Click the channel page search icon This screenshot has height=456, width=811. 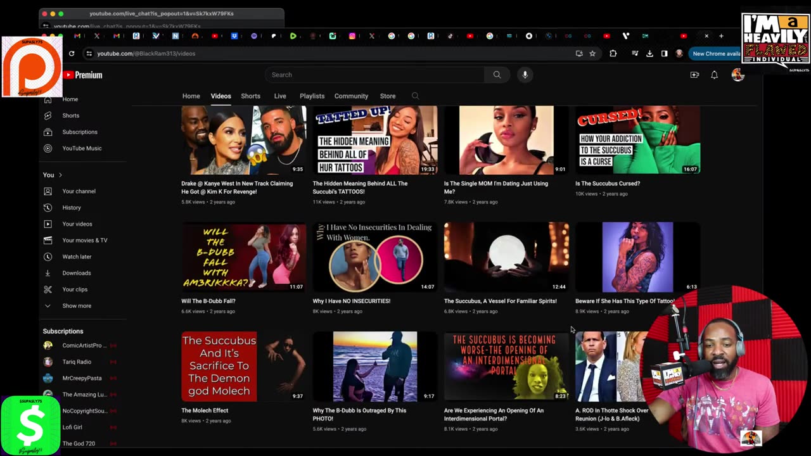(415, 96)
